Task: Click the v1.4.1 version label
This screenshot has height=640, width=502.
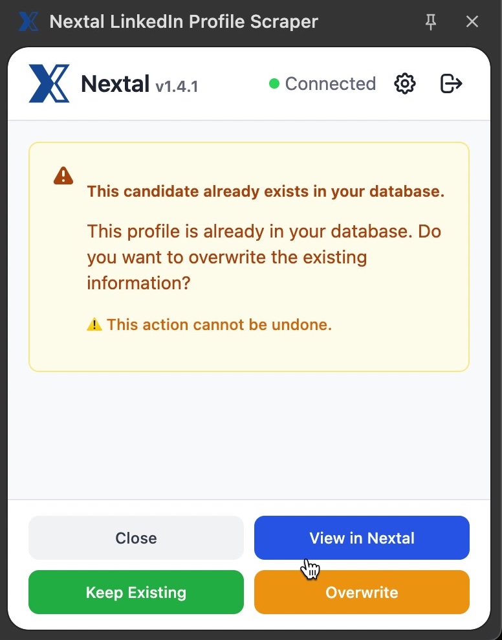Action: 177,85
